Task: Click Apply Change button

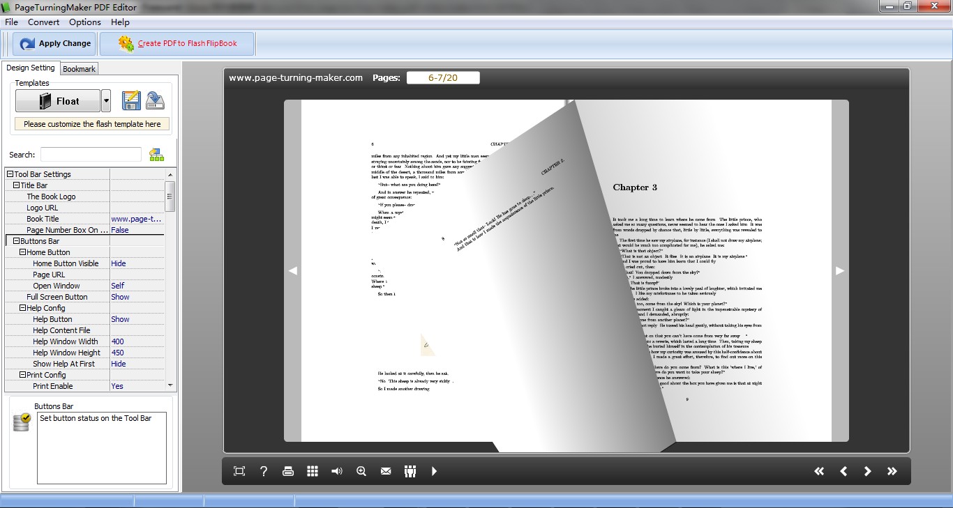Action: (56, 43)
